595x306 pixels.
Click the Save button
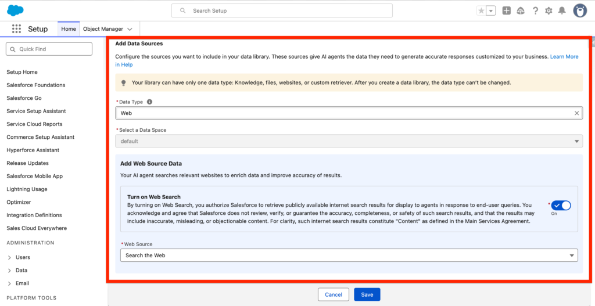[x=367, y=294]
